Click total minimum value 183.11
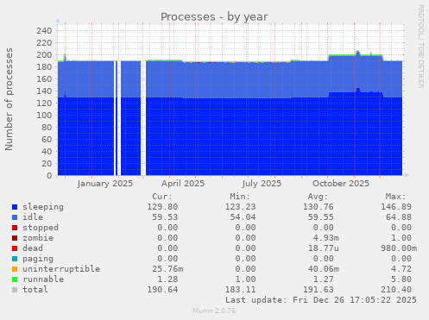Screen dimensions: 429x320 [x=240, y=290]
